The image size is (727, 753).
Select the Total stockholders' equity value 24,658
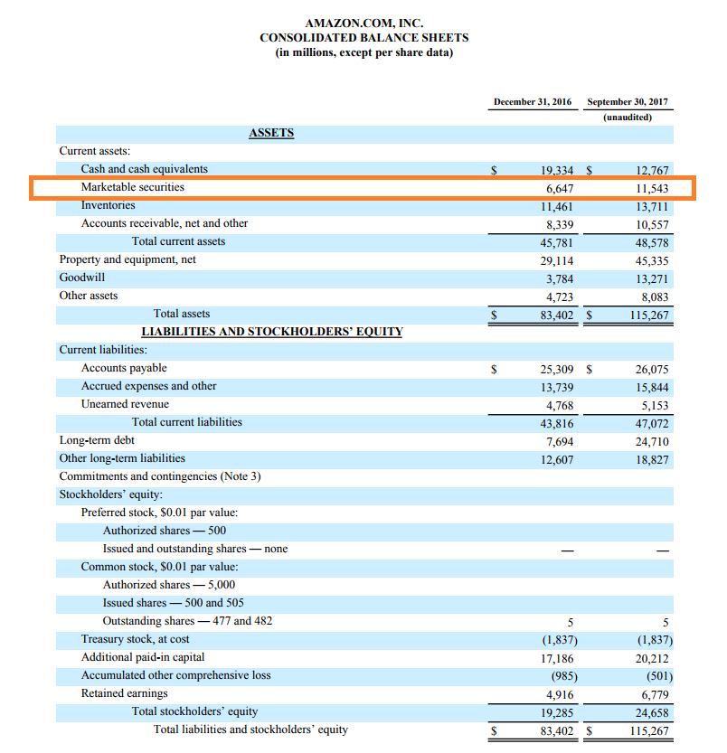pos(653,712)
